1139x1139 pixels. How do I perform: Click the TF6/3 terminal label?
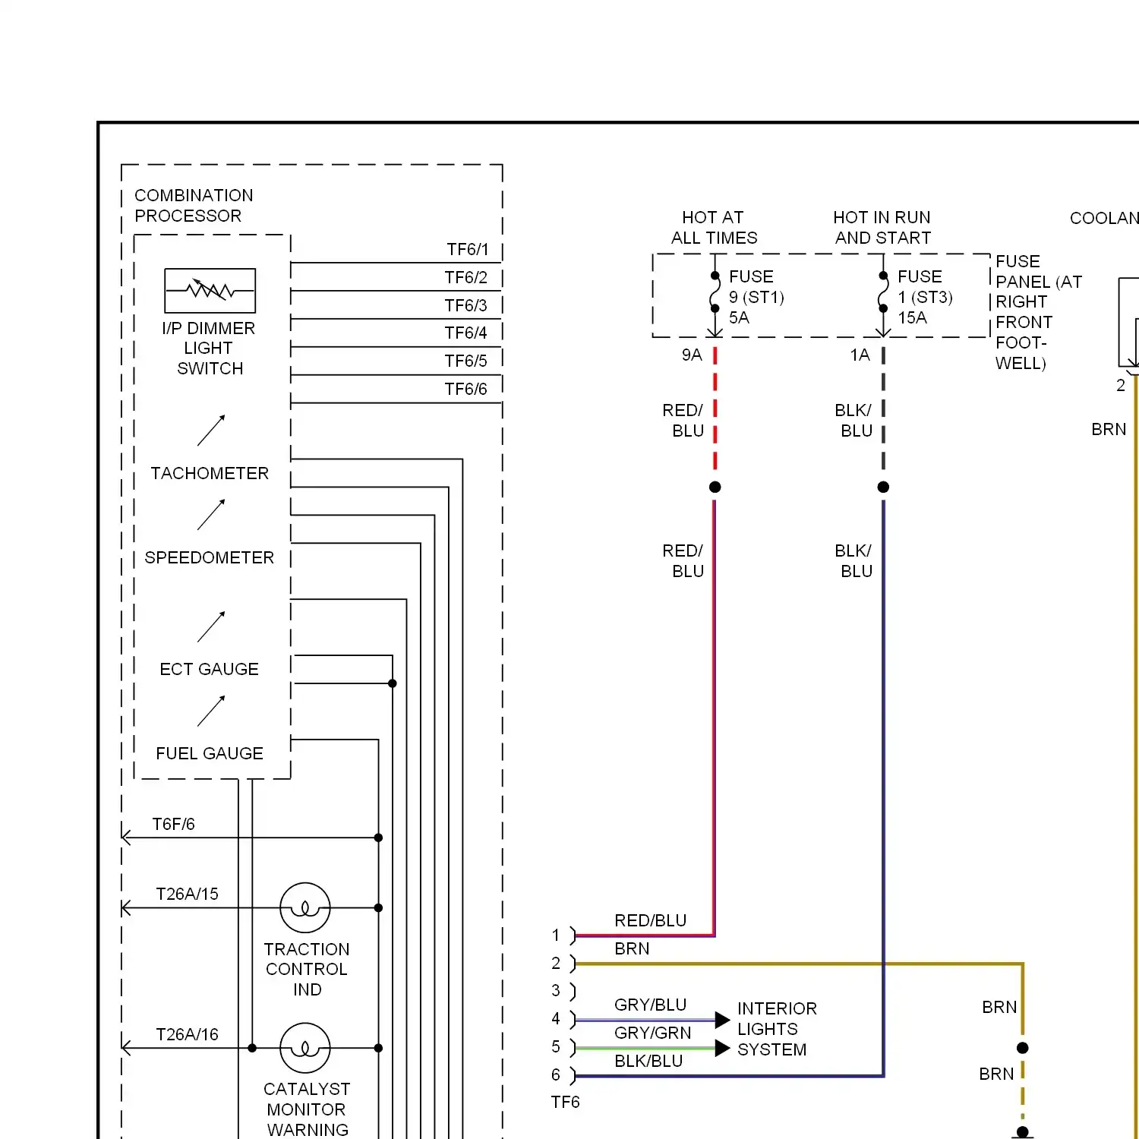(466, 305)
